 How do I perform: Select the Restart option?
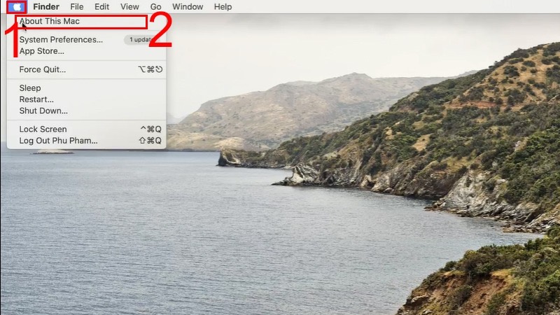point(36,99)
